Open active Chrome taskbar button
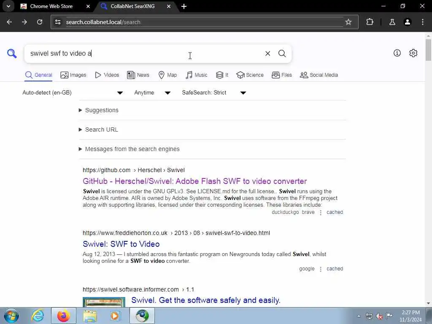 (142, 316)
